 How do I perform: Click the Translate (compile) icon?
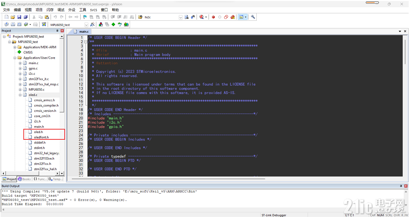(x=6, y=25)
